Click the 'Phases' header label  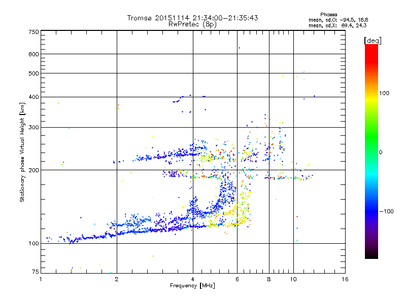(x=328, y=15)
